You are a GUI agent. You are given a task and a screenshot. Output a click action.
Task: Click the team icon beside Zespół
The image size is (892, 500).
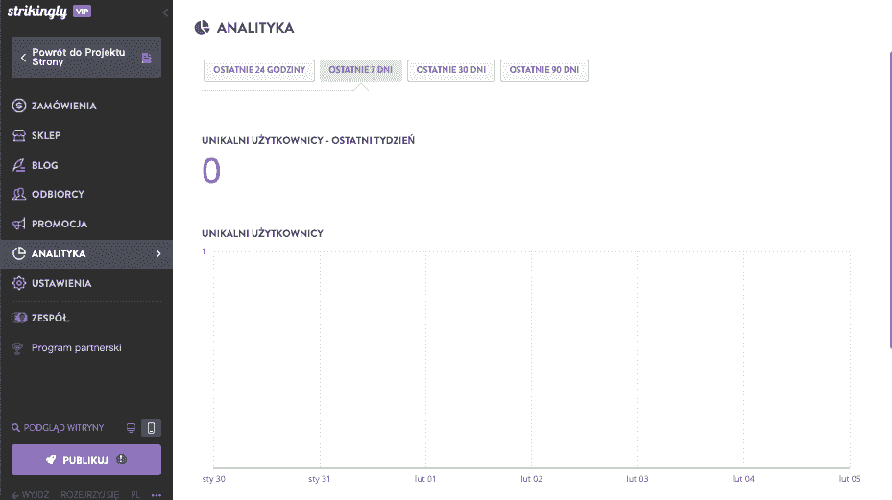tap(19, 318)
